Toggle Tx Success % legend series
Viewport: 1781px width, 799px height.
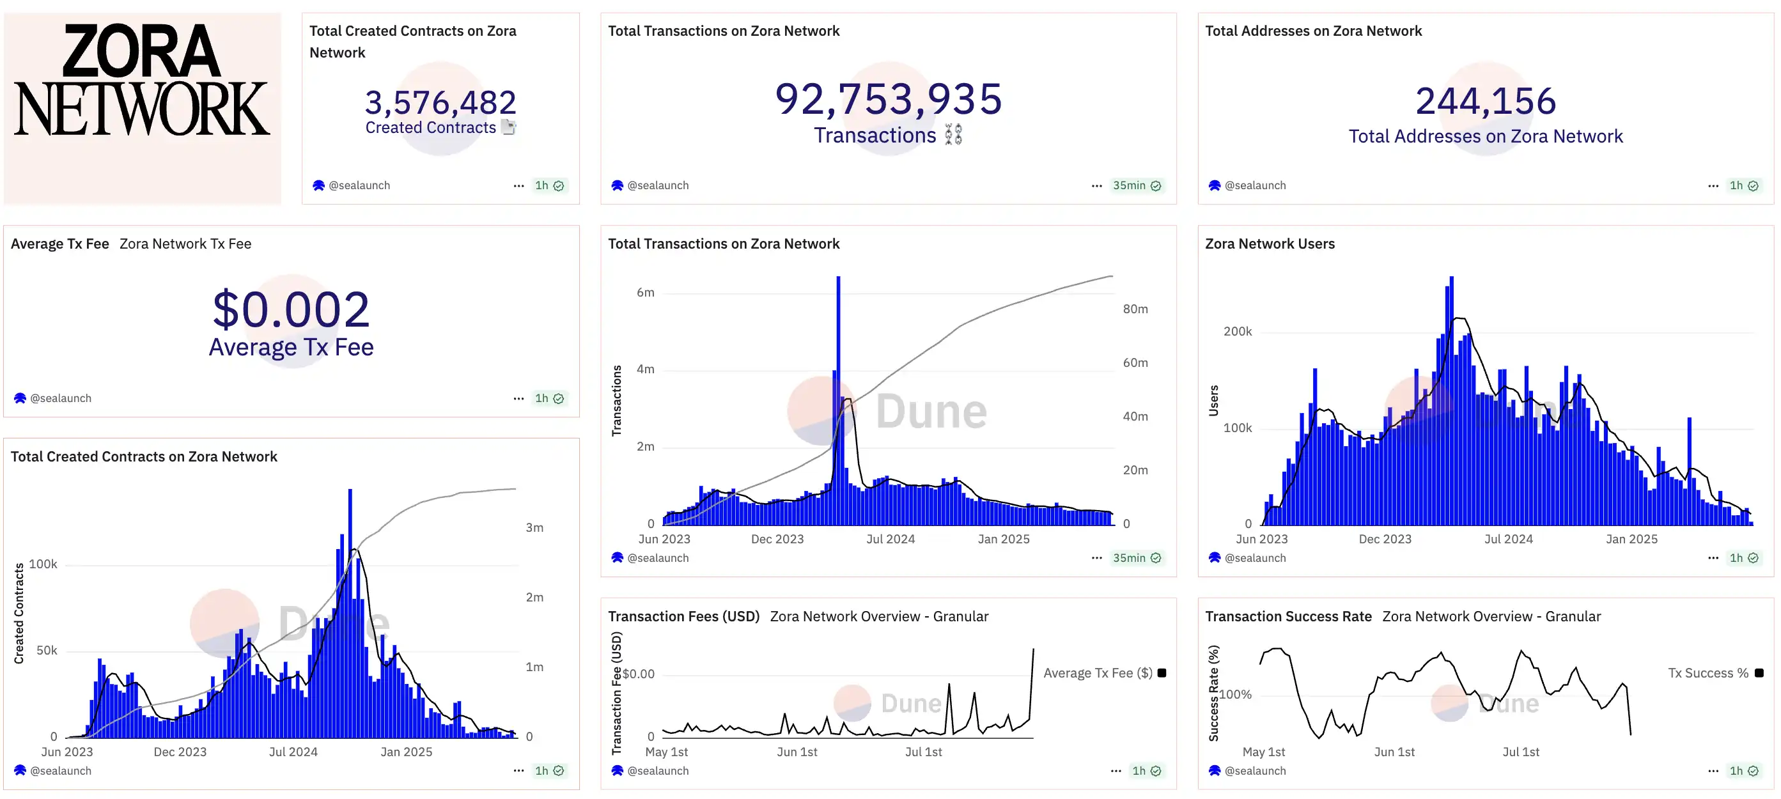coord(1707,672)
